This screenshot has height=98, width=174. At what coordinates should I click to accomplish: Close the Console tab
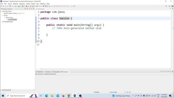(69, 72)
